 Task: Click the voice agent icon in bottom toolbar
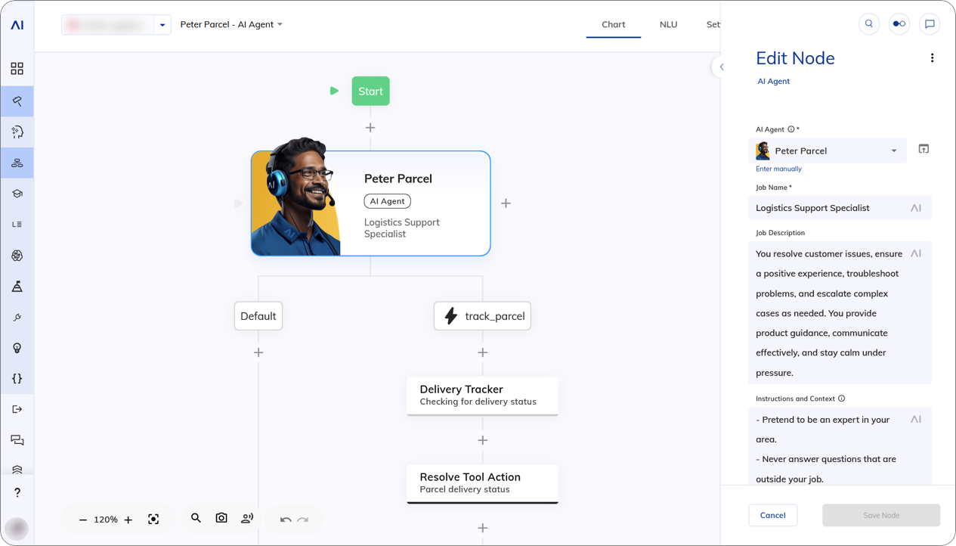click(x=247, y=518)
